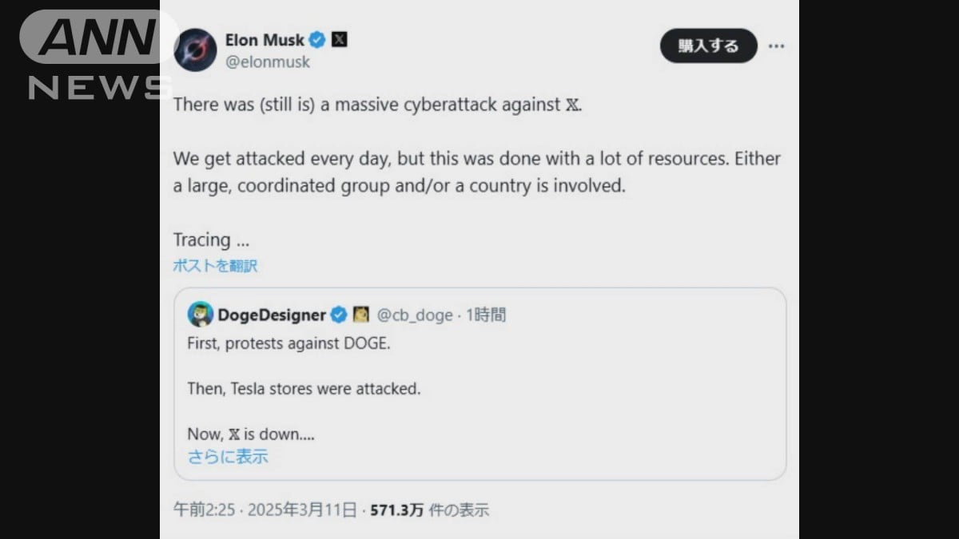This screenshot has height=539, width=959.
Task: Select the square affiliate badge beside DogeDesigner's checkmark
Action: pyautogui.click(x=360, y=315)
